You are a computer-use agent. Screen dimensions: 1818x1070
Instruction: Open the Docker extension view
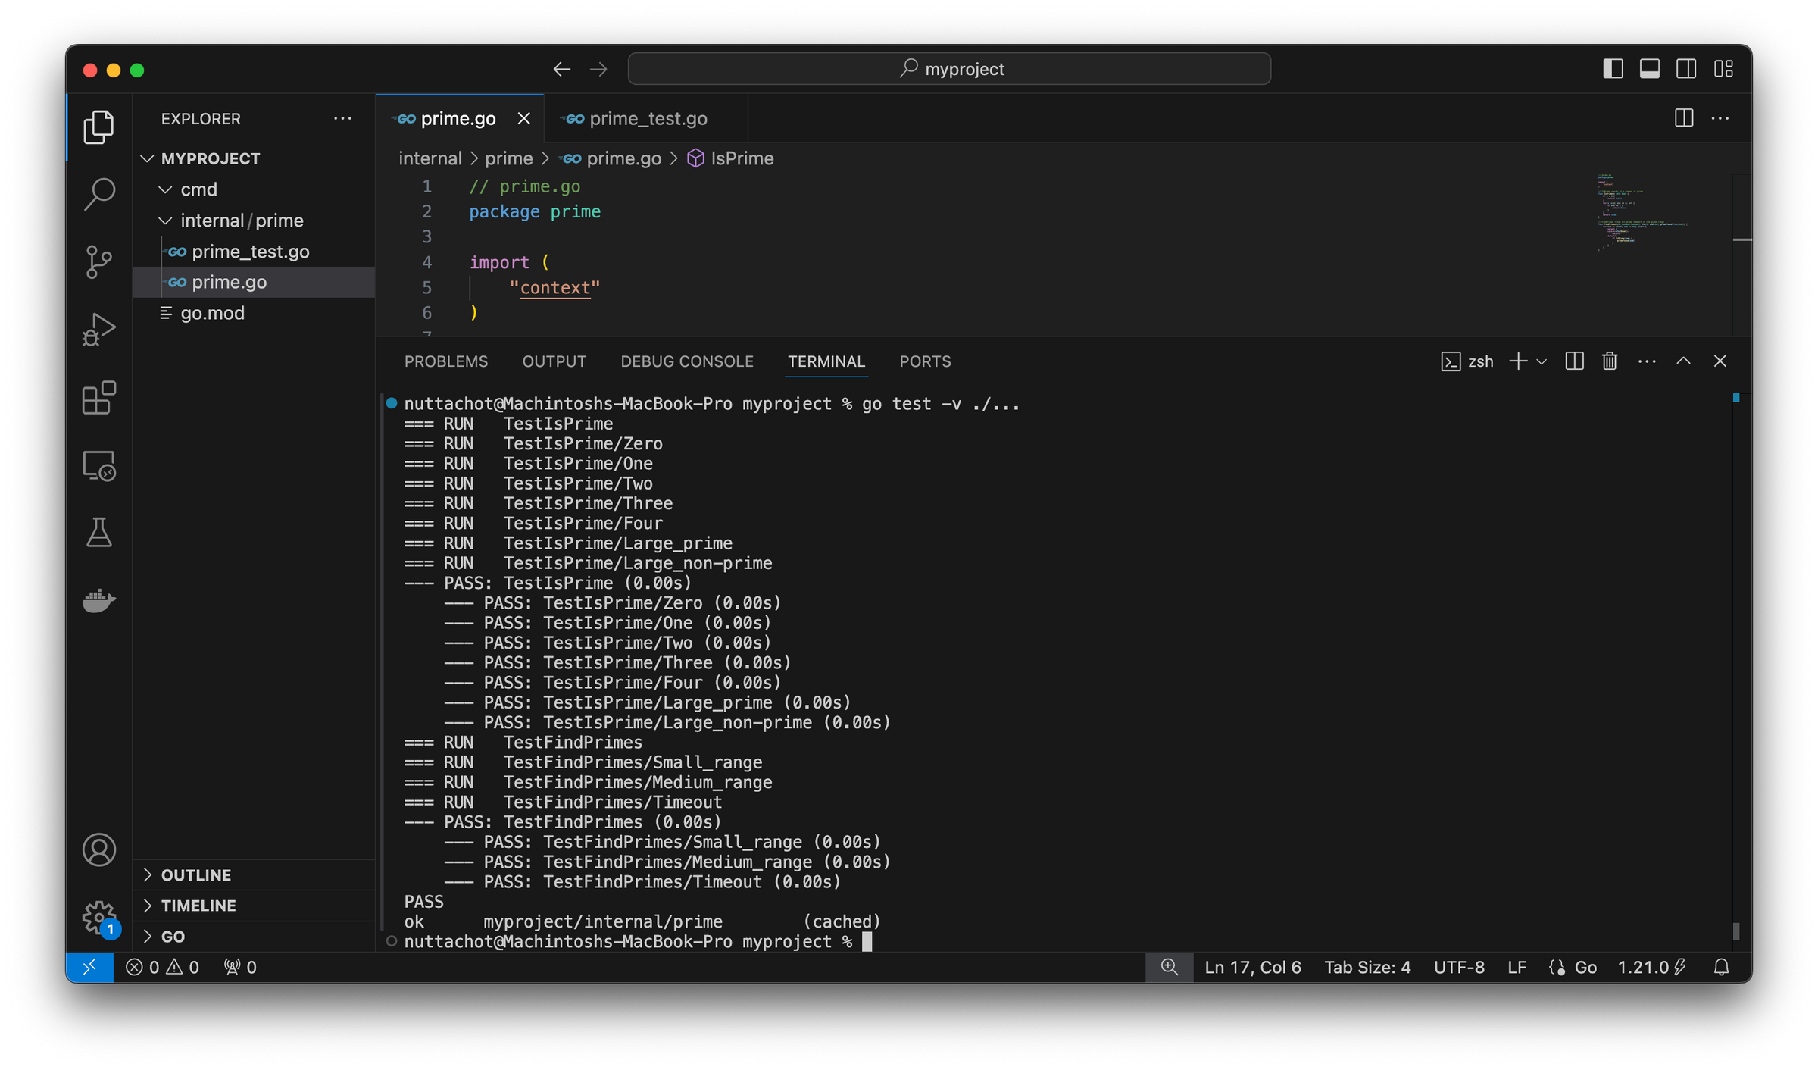(98, 600)
